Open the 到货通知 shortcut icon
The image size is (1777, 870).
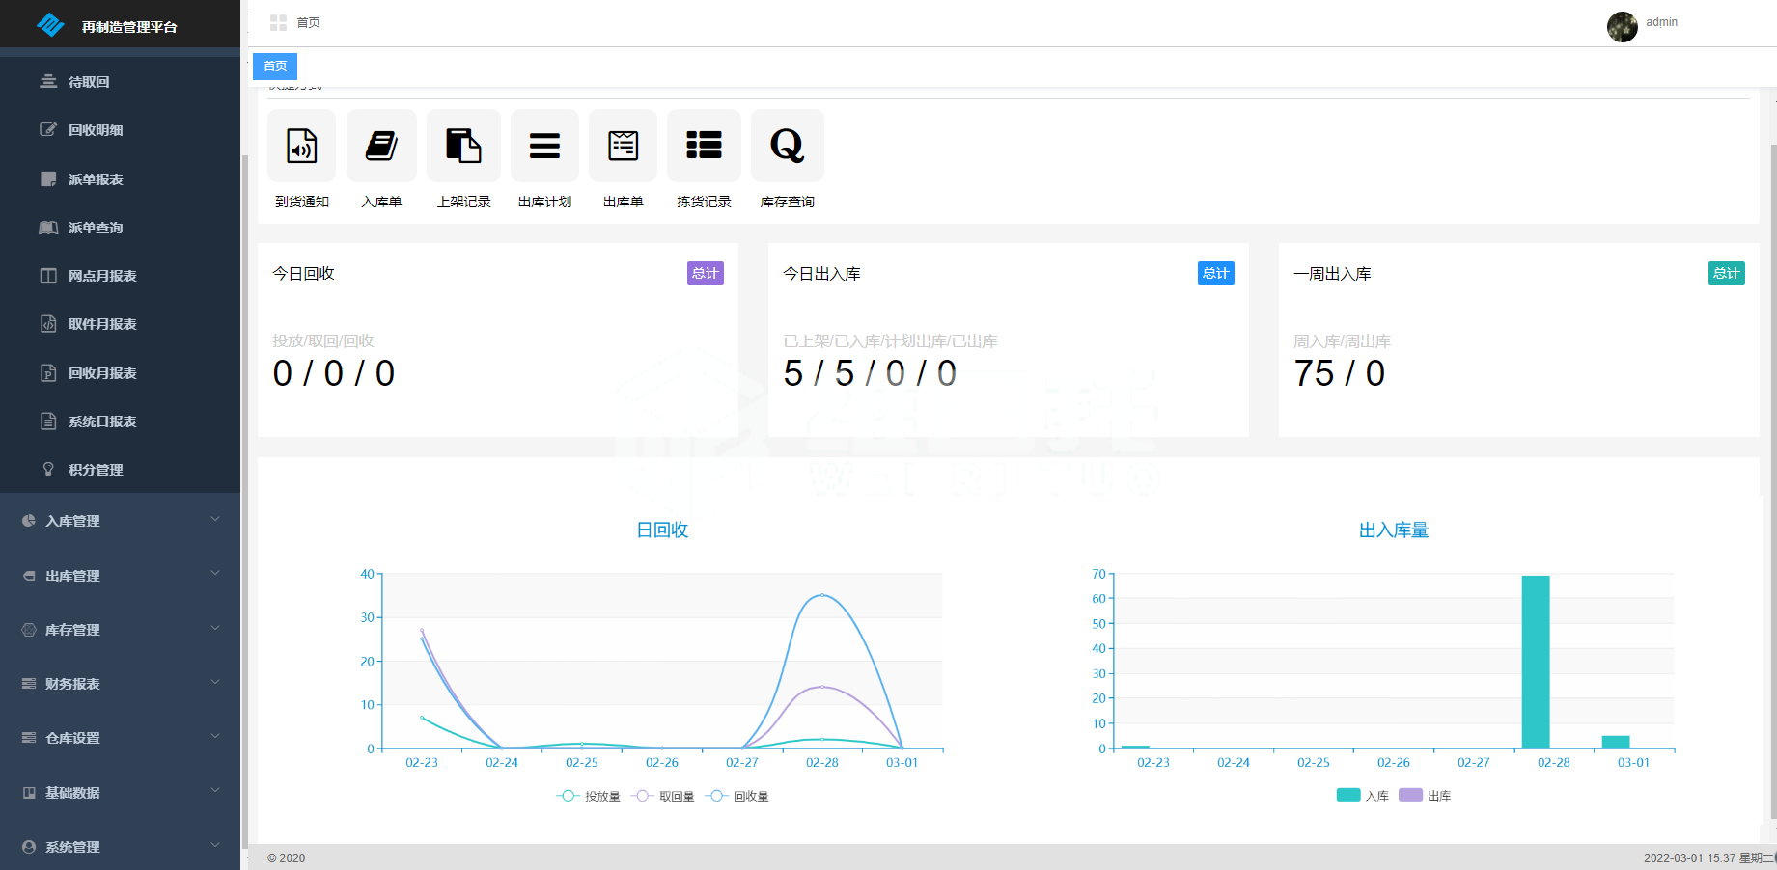coord(302,147)
